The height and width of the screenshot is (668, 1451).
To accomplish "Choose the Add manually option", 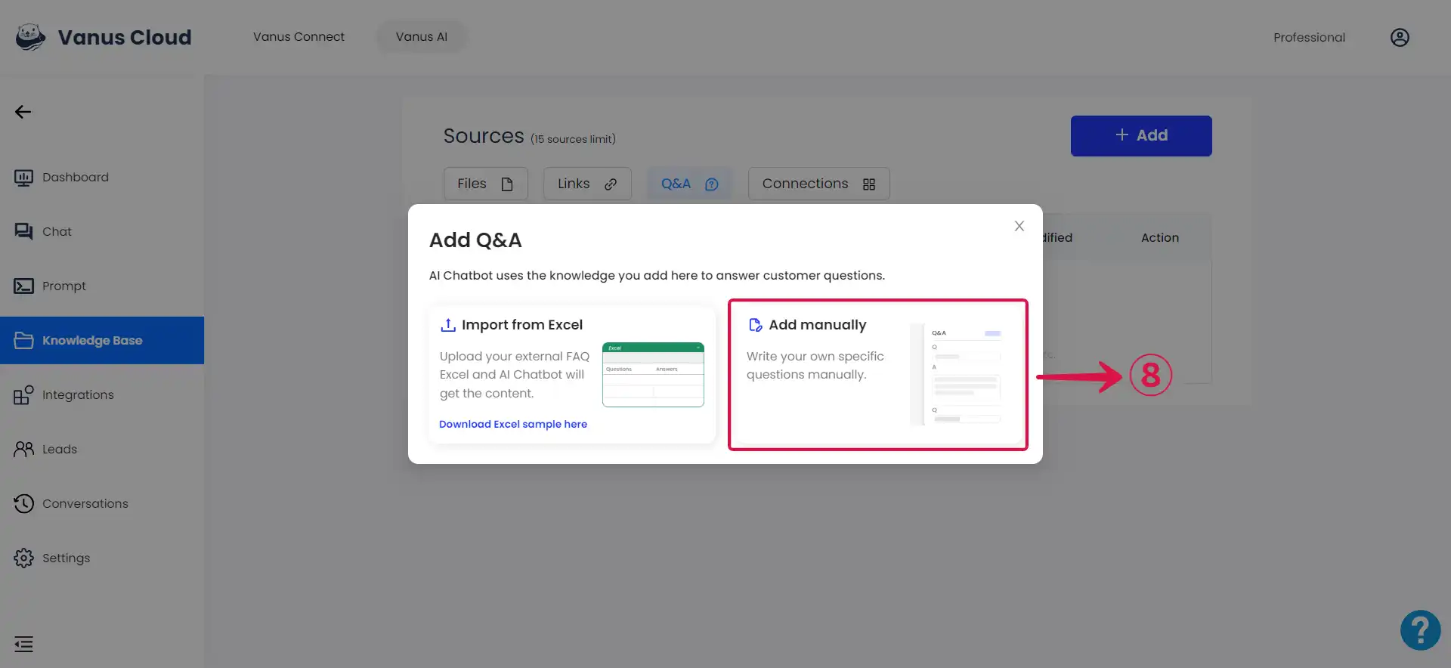I will pyautogui.click(x=878, y=375).
